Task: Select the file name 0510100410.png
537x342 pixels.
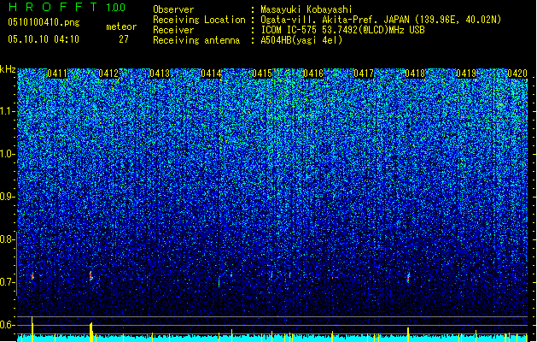Action: 44,22
